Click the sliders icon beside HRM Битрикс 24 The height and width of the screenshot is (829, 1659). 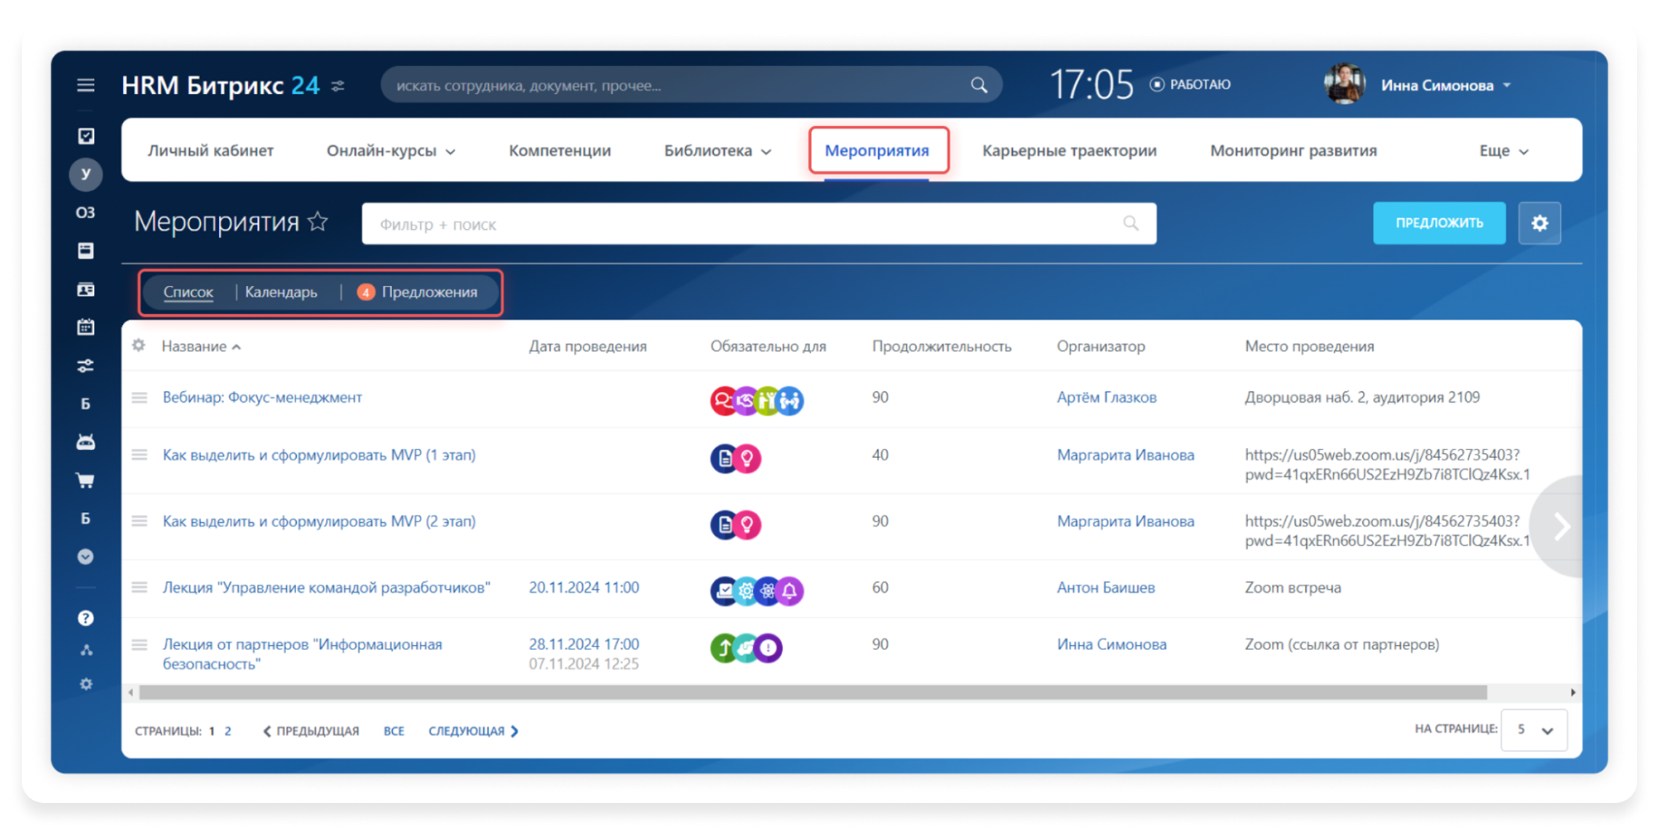[338, 86]
